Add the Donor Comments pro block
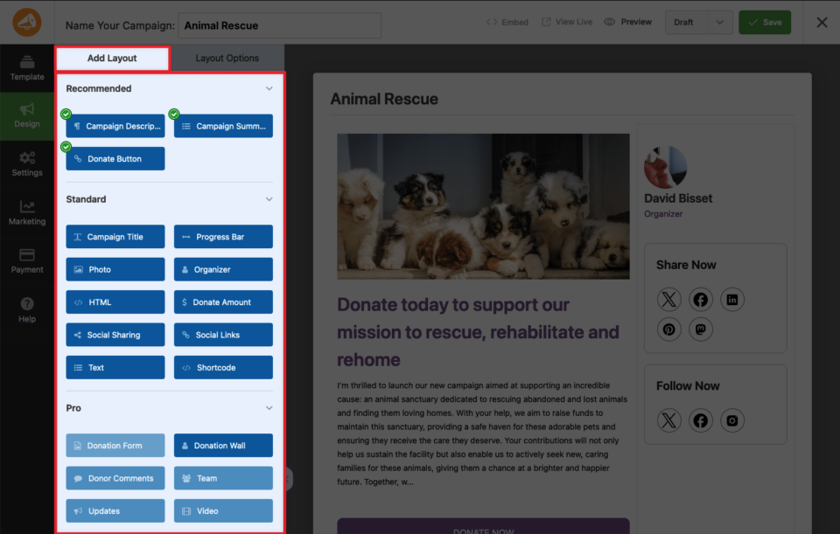Screen dimensions: 840x534 [x=115, y=478]
